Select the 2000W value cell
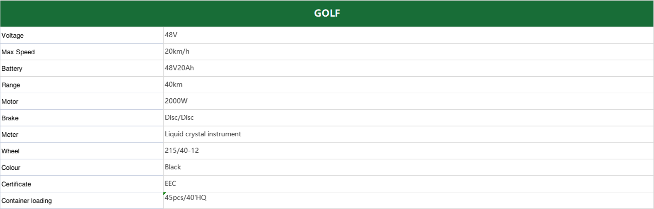The height and width of the screenshot is (209, 654). [408, 101]
